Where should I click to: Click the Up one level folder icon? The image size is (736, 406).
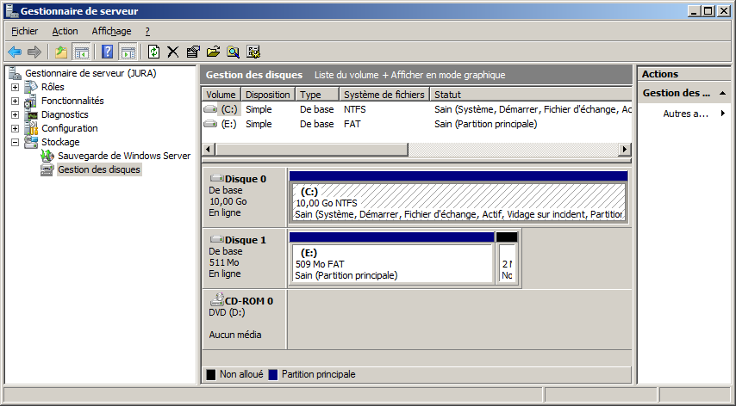pos(61,52)
